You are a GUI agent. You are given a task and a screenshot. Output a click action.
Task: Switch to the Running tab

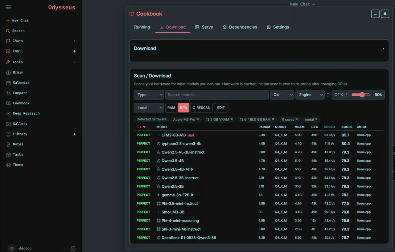pos(142,27)
